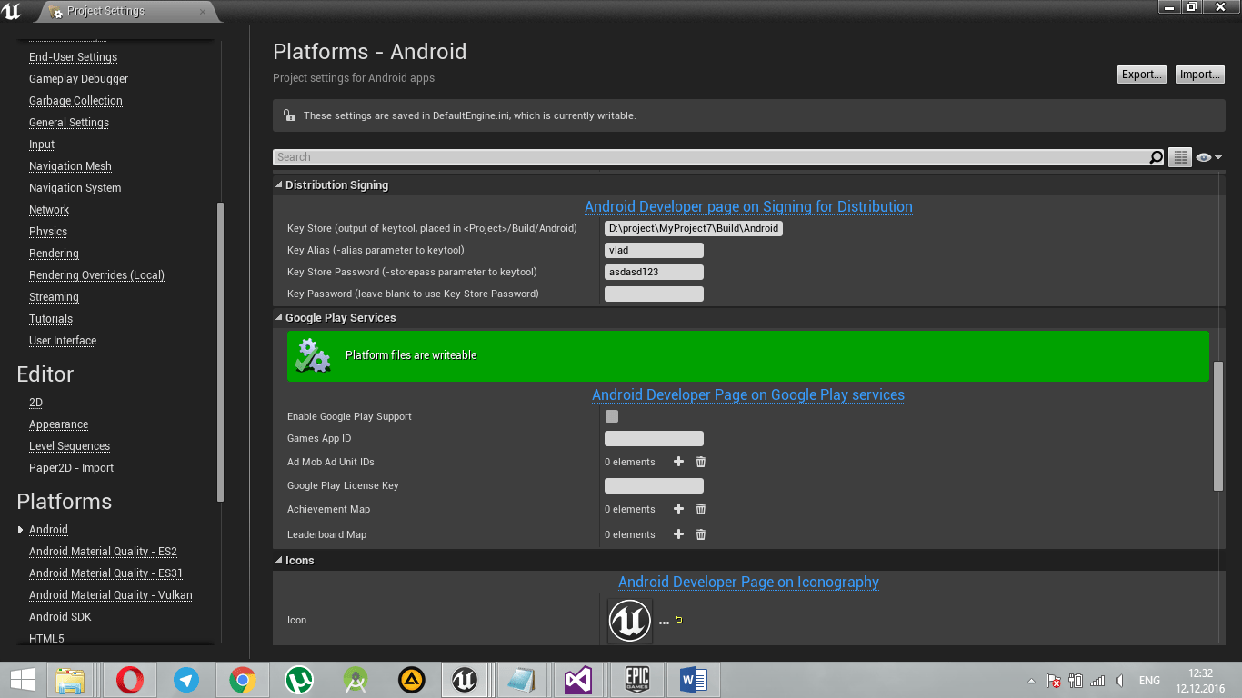Collapse the Google Play Services section

[x=278, y=317]
